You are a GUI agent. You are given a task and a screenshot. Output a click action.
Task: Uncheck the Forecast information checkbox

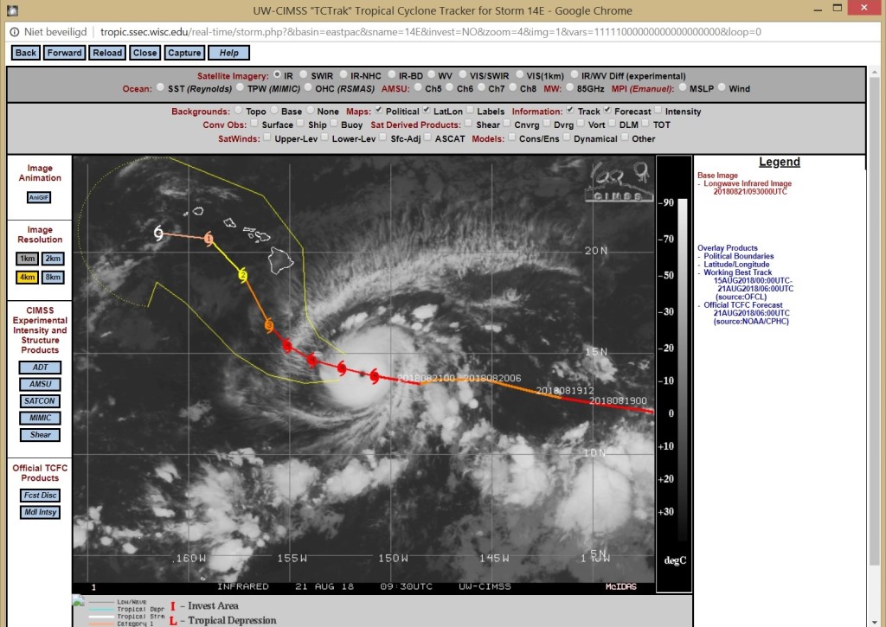click(608, 112)
